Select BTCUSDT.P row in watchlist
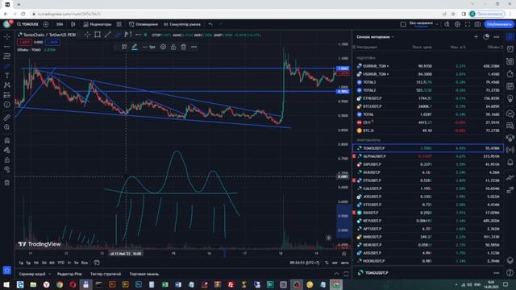Image resolution: width=516 pixels, height=290 pixels. point(428,106)
